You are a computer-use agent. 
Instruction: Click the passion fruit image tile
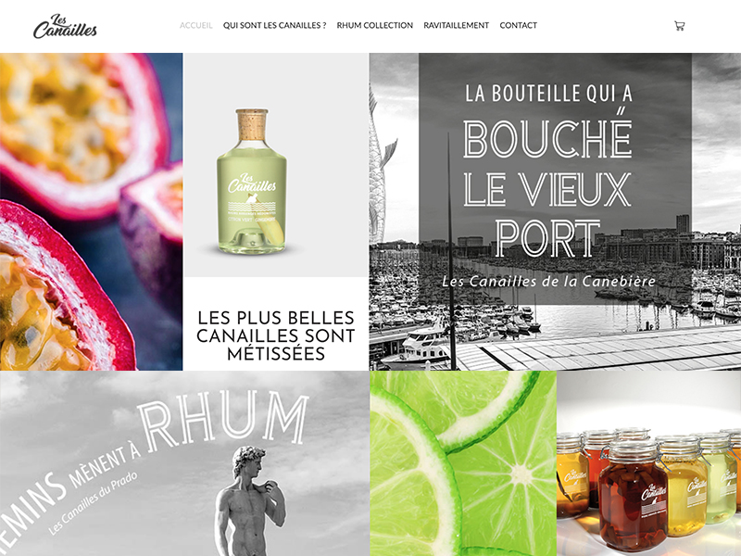pos(91,211)
